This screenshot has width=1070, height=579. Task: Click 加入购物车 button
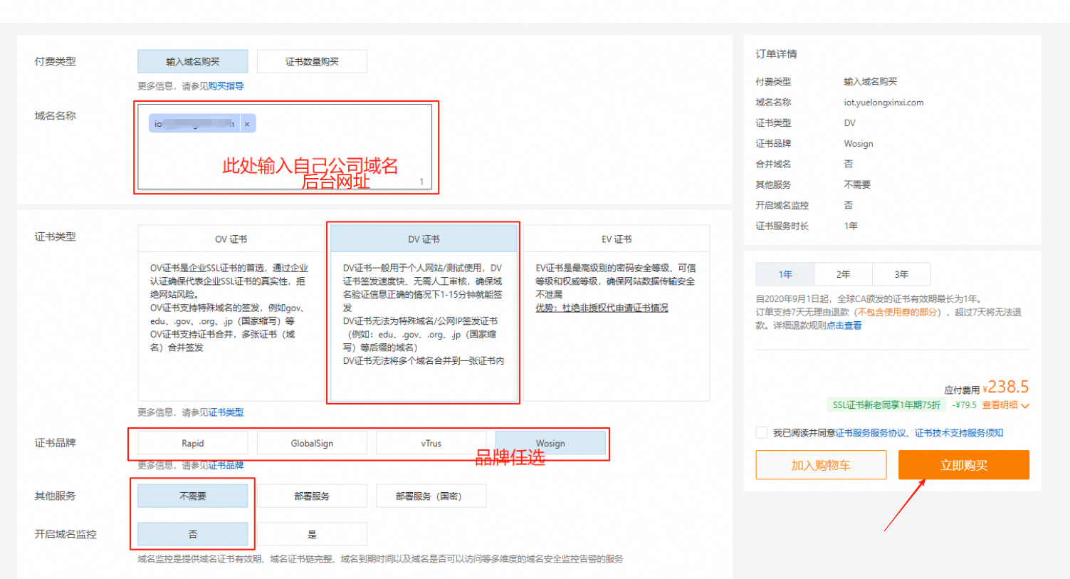coord(821,465)
